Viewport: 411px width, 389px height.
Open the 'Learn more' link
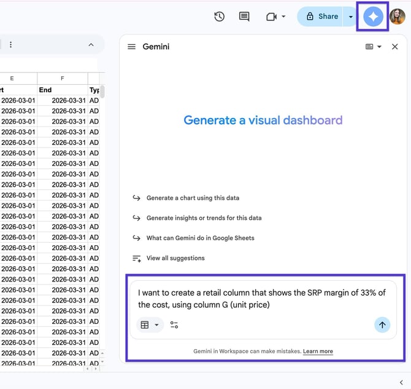318,352
